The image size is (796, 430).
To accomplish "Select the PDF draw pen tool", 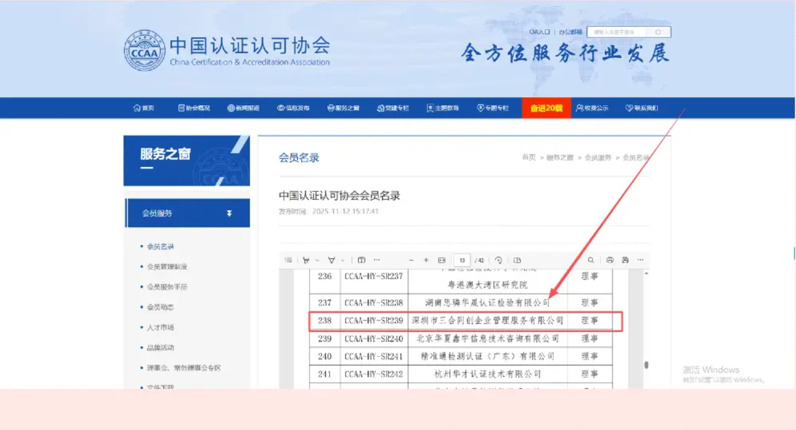I will (306, 260).
